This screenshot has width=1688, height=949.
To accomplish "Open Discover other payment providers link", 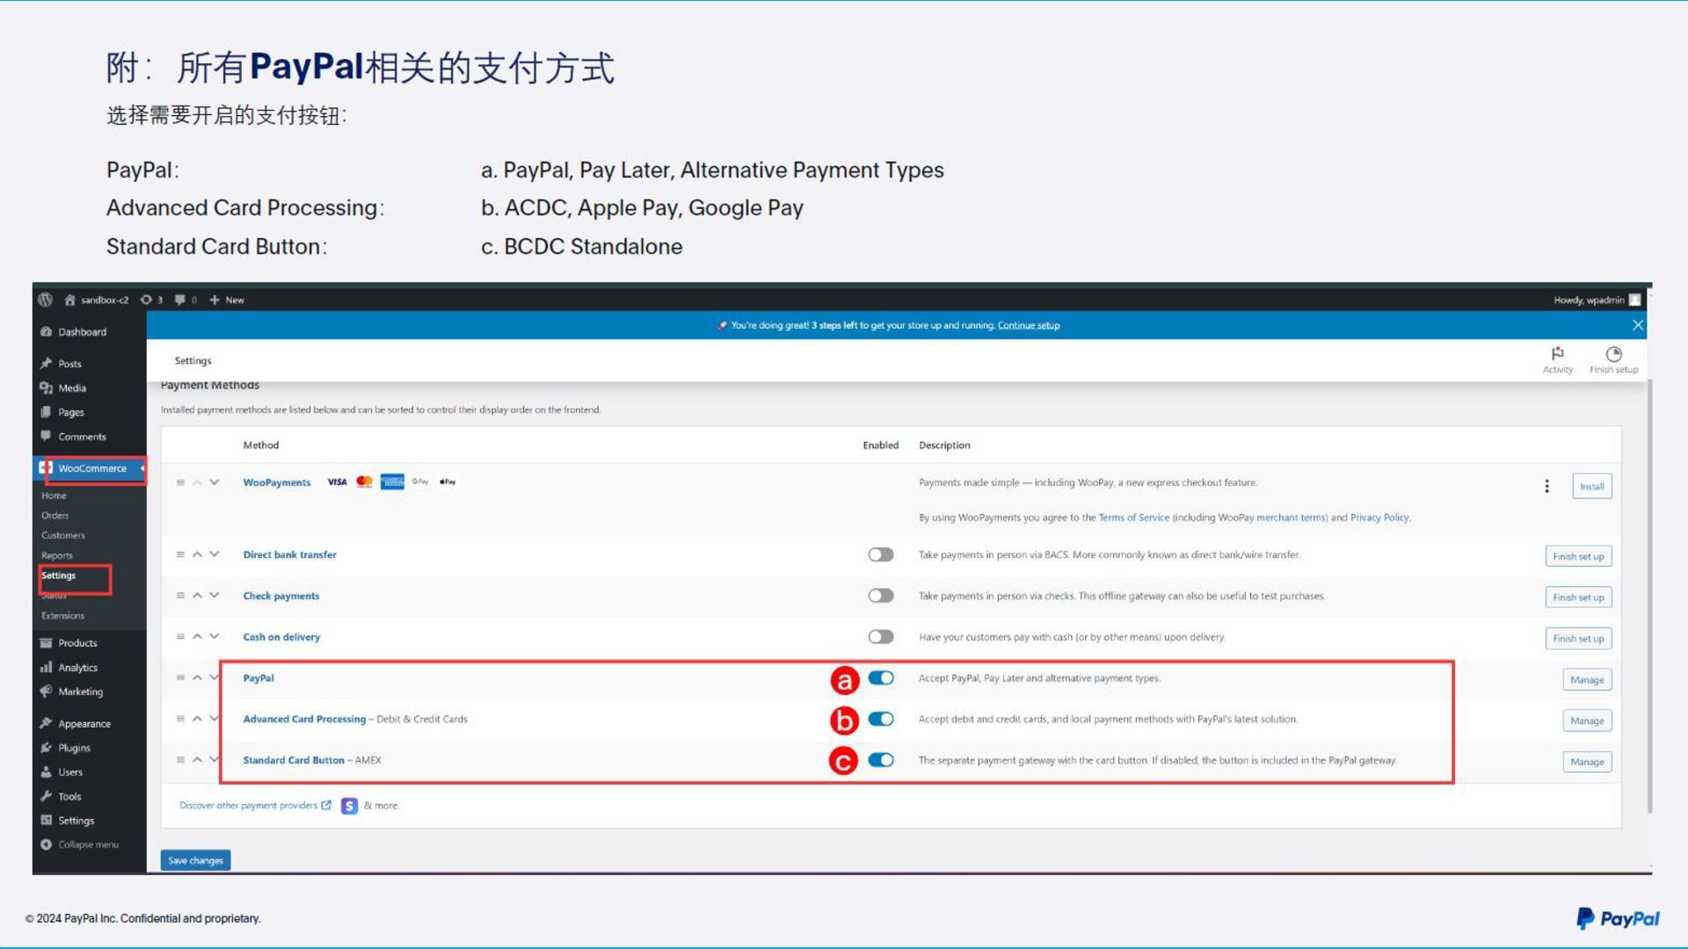I will point(255,806).
